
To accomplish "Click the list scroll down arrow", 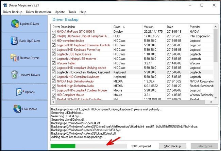I will pos(216,97).
